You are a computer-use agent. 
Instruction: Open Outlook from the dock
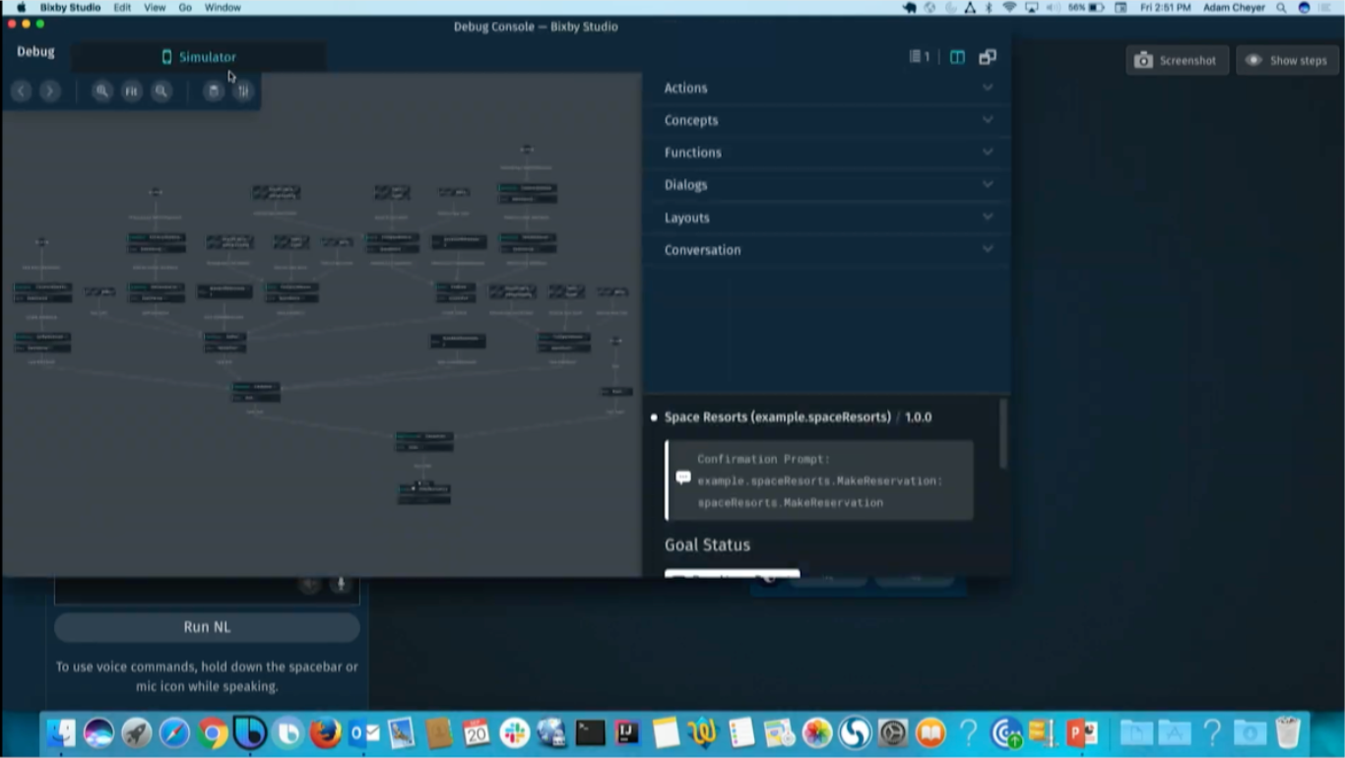coord(363,732)
